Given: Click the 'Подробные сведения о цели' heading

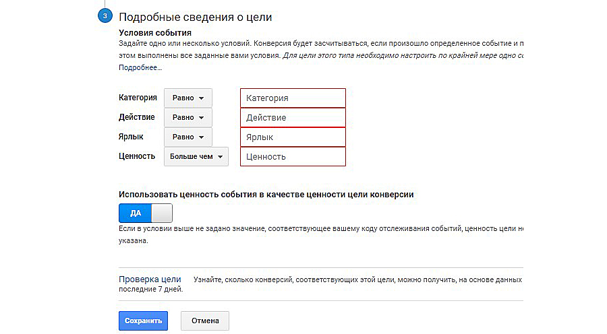Looking at the screenshot, I should tap(191, 16).
